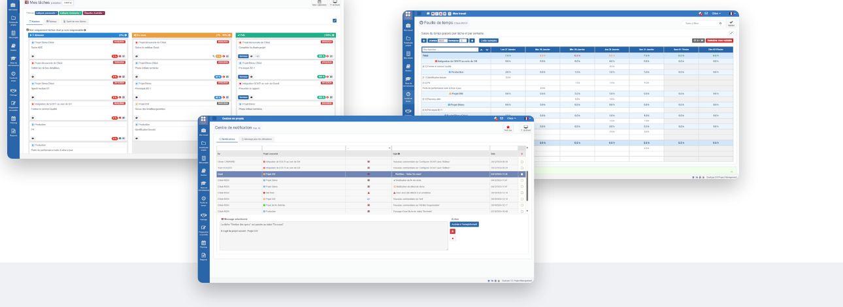Open Rapports in Mes tâches window sidebar
Image resolution: width=843 pixels, height=307 pixels.
pos(13,131)
